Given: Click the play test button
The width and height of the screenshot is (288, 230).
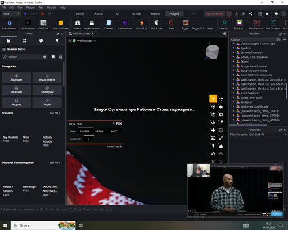Looking at the screenshot, I should click(25, 14).
